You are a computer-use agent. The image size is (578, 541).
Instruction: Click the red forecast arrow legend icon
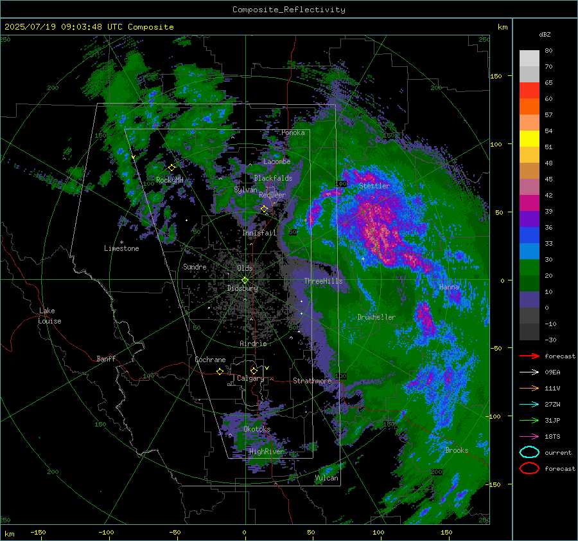point(529,356)
